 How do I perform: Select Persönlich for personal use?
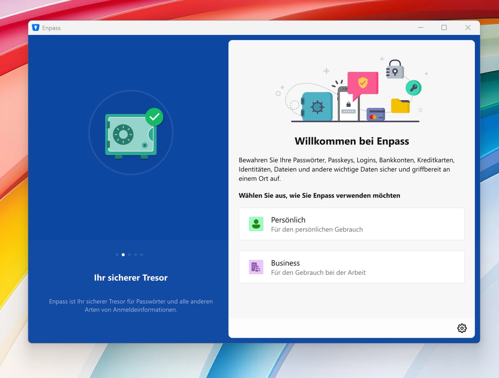click(x=351, y=224)
